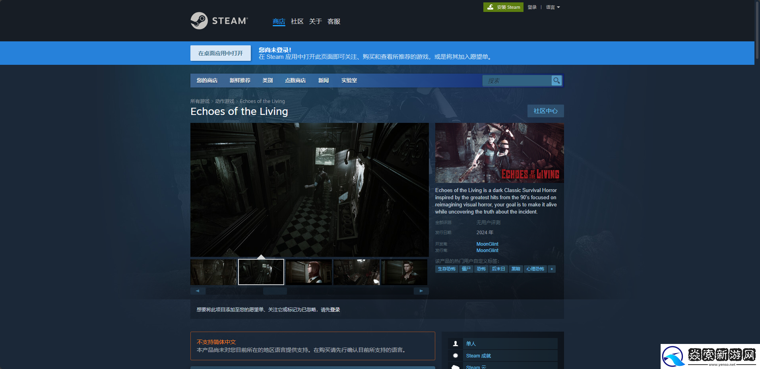Click the search magnifier icon
The width and height of the screenshot is (760, 369).
556,81
